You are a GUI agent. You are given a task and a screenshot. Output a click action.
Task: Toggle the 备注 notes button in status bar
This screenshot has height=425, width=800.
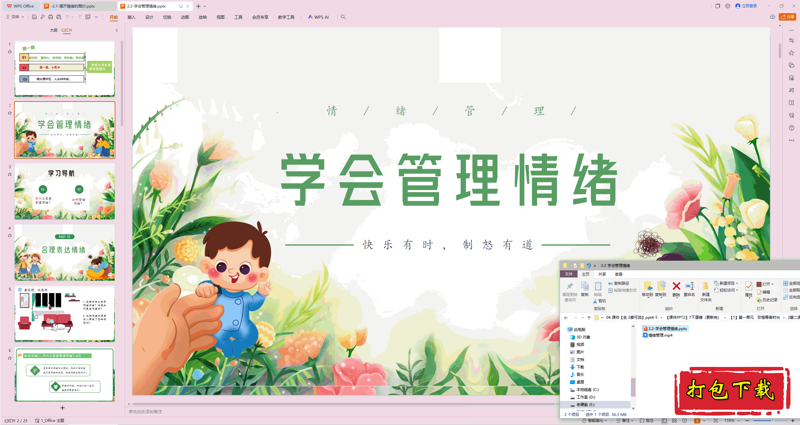[x=625, y=421]
